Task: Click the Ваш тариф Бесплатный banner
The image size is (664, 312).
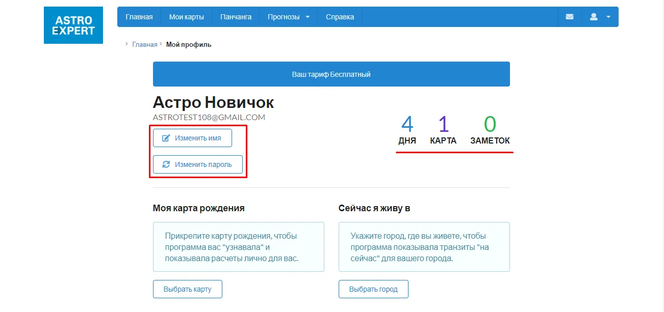Action: pos(331,74)
